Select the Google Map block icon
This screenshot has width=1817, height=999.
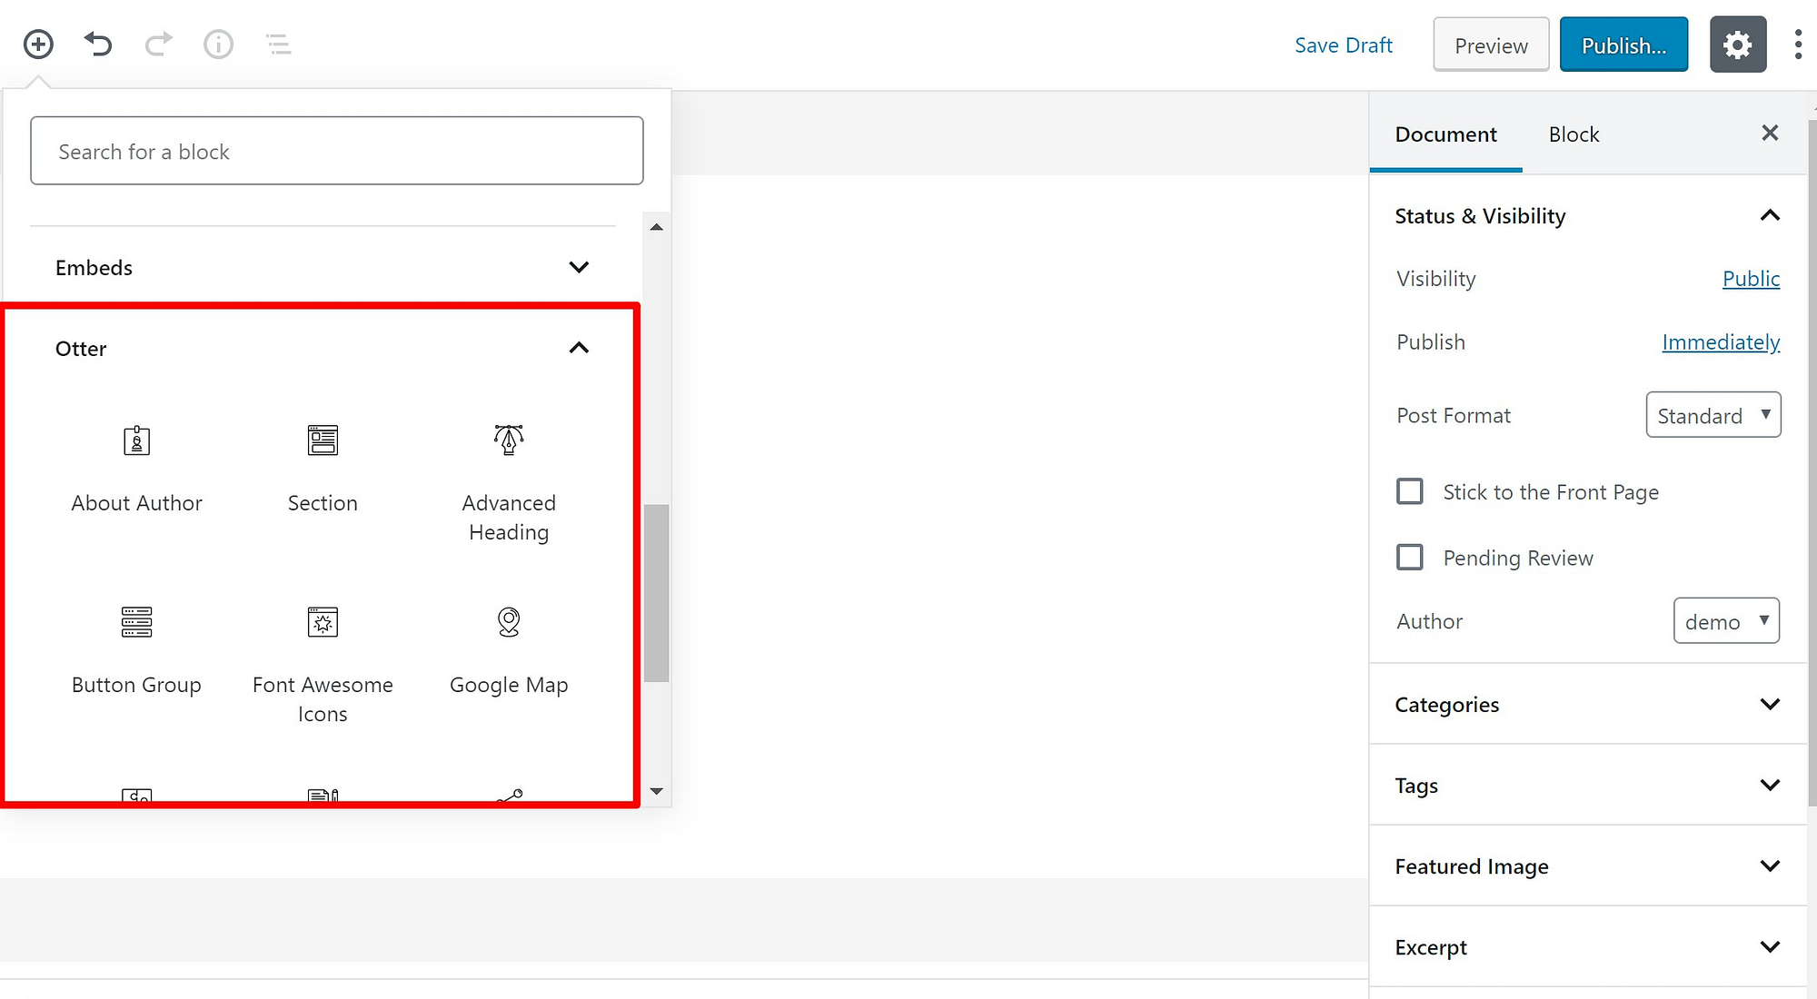click(507, 621)
